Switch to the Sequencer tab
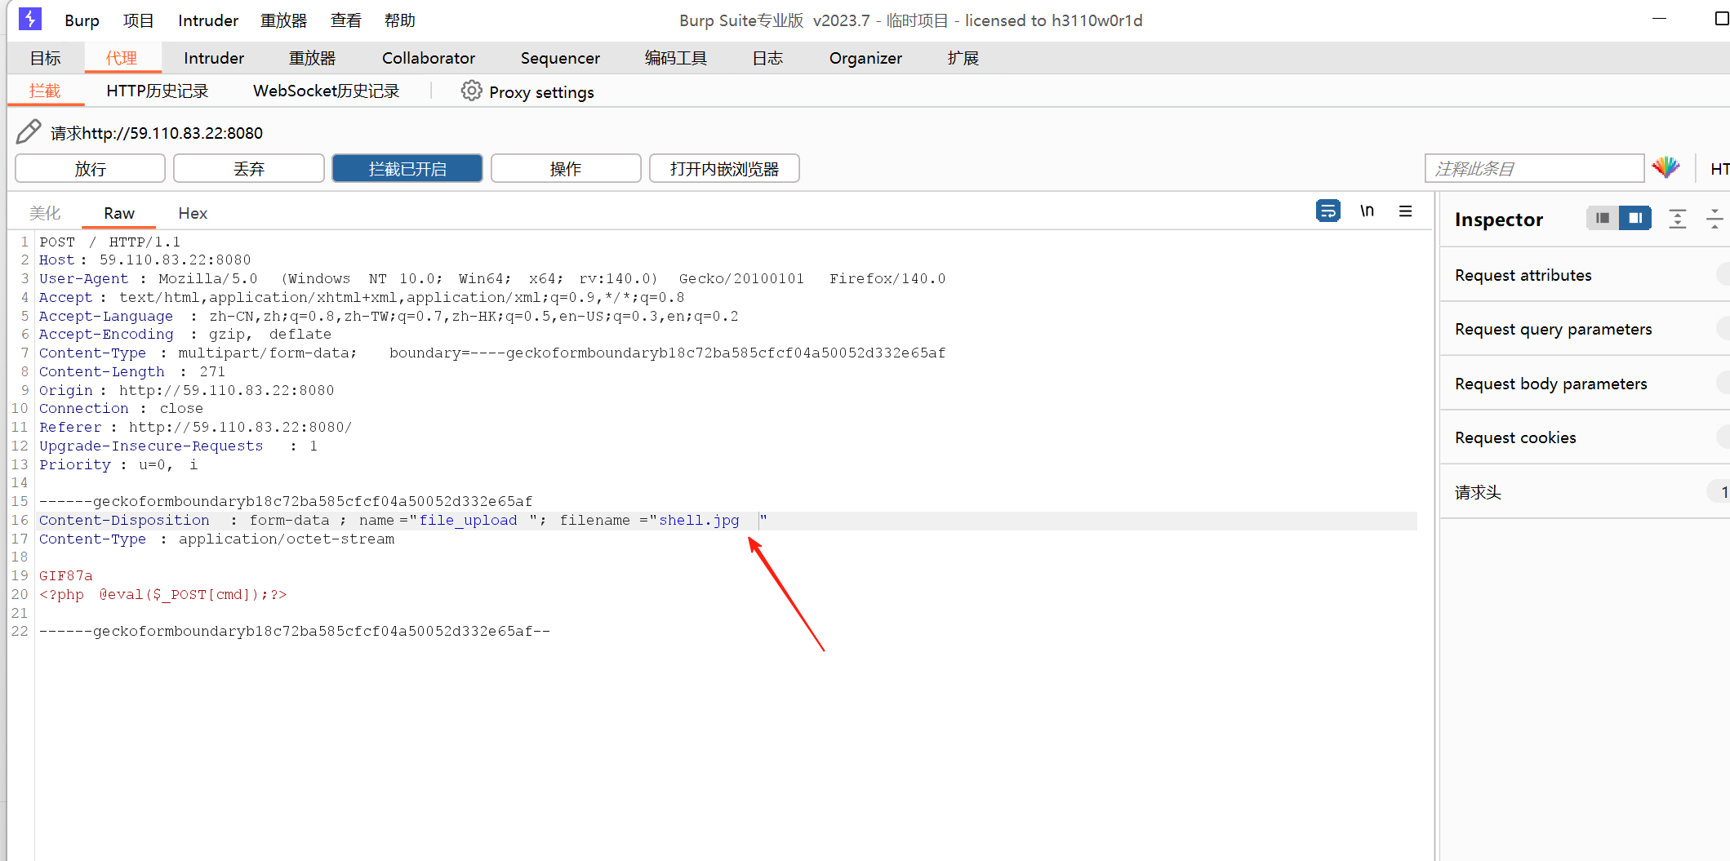Image resolution: width=1730 pixels, height=861 pixels. coord(560,58)
